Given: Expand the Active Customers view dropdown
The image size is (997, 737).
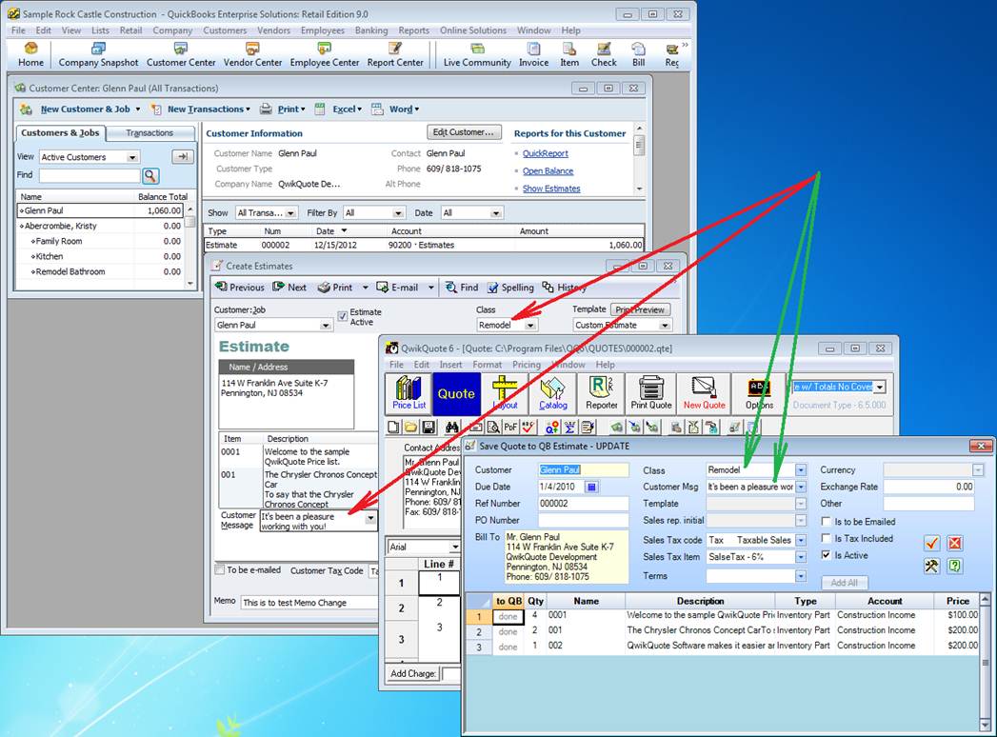Looking at the screenshot, I should point(132,157).
